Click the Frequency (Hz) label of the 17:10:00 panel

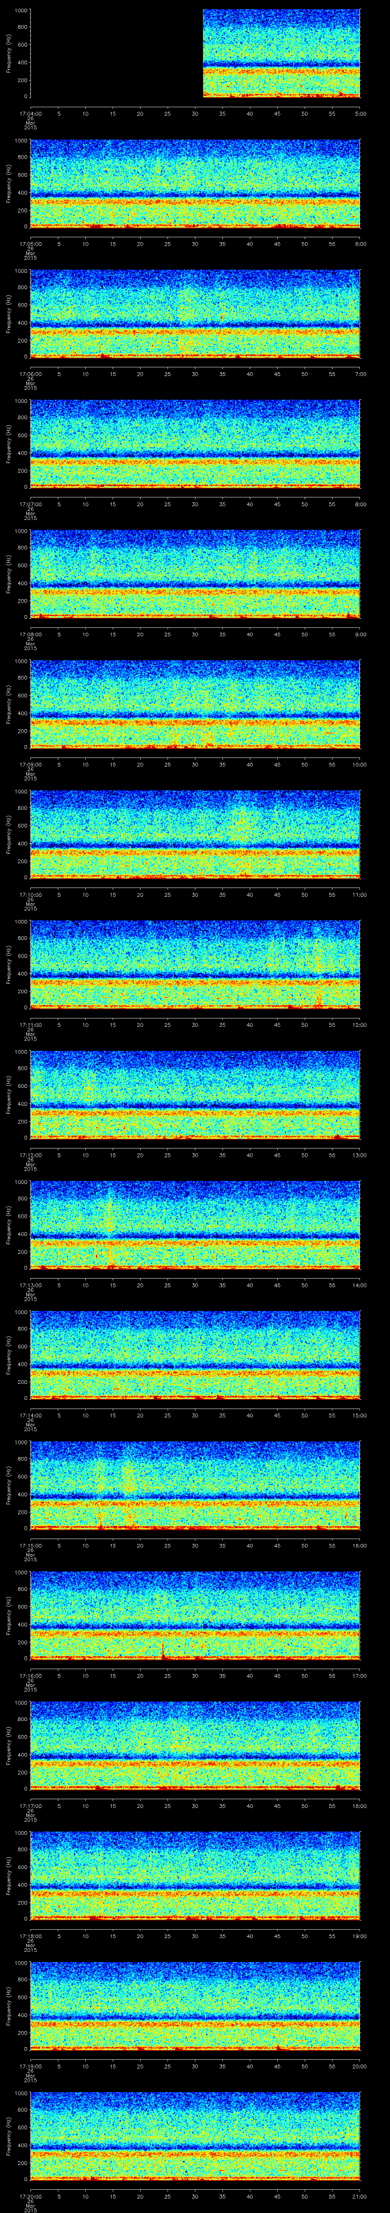[9, 833]
